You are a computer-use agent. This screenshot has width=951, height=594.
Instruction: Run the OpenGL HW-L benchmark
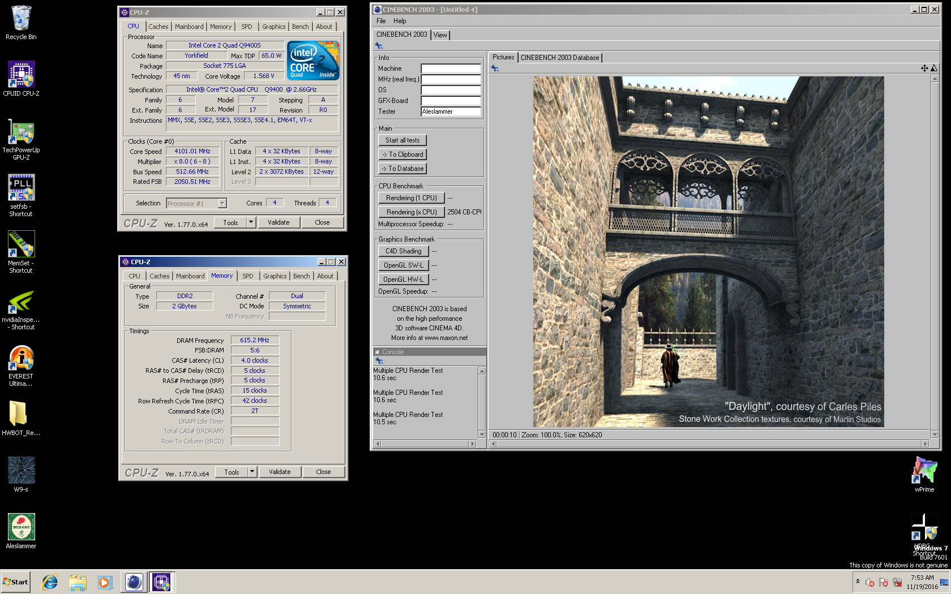tap(404, 279)
